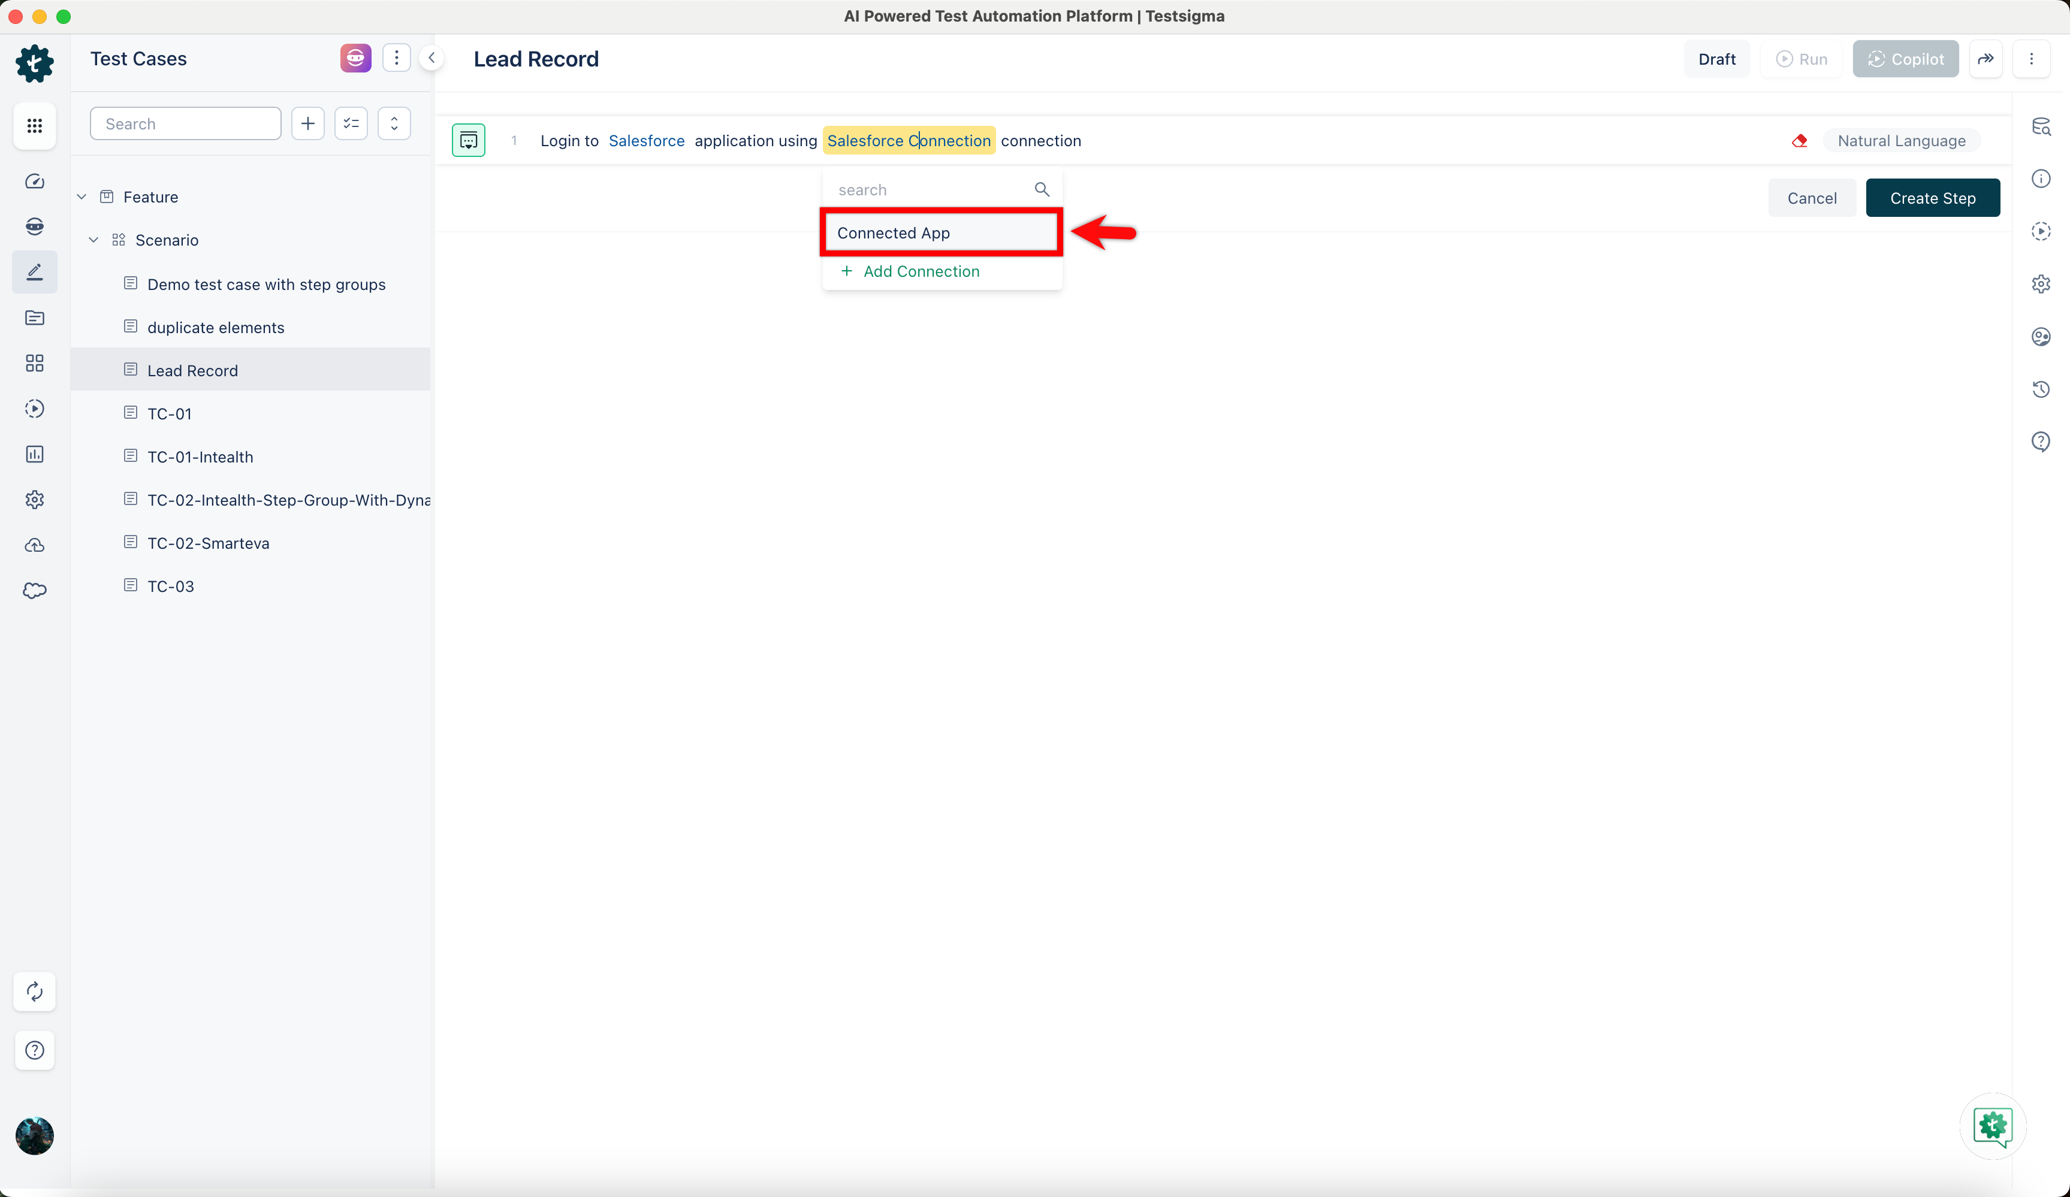Open the settings gear in left sidebar

click(35, 499)
